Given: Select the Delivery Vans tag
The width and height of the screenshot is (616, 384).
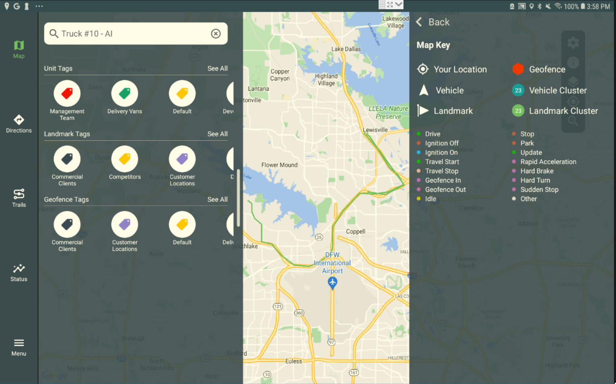Looking at the screenshot, I should click(125, 92).
